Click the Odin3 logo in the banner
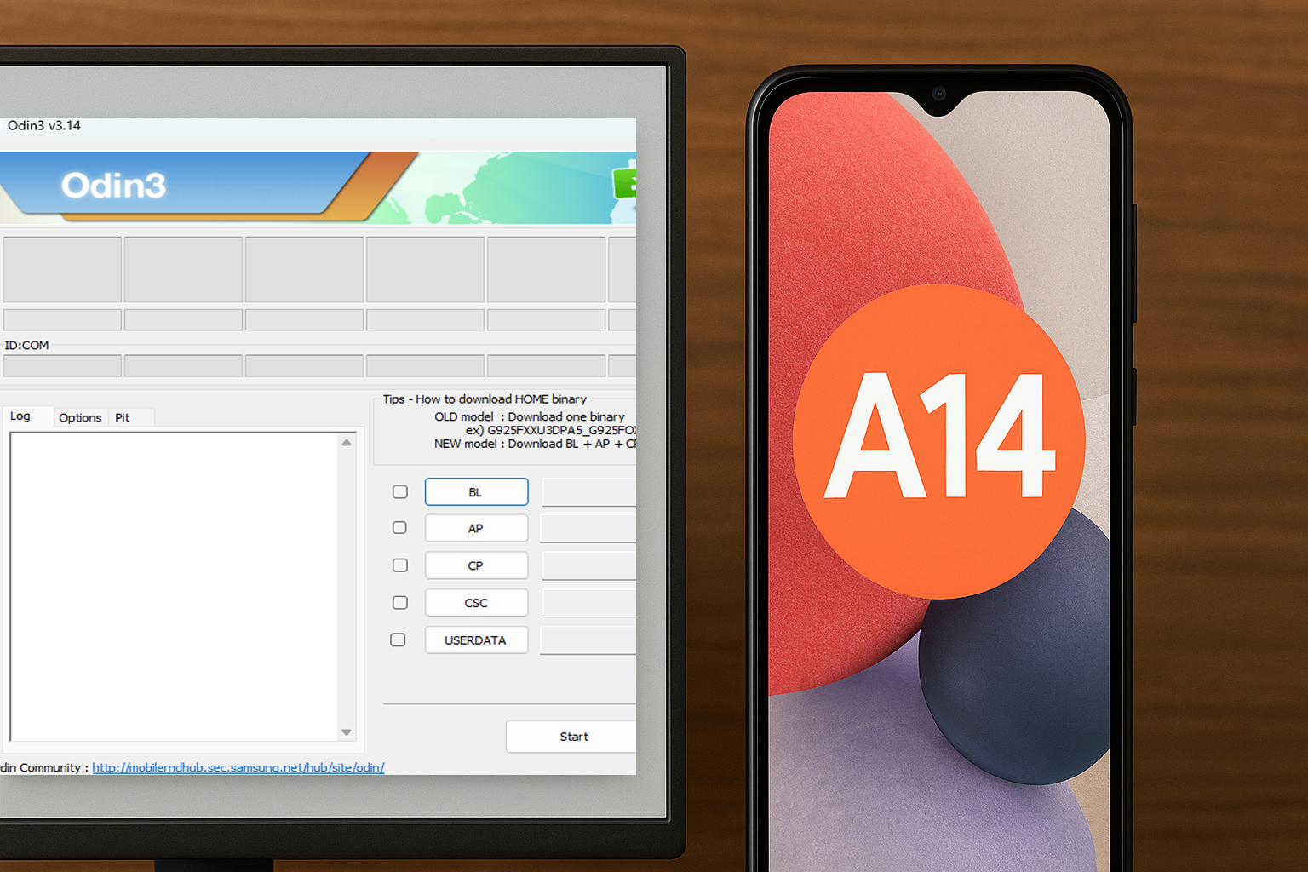 point(113,186)
